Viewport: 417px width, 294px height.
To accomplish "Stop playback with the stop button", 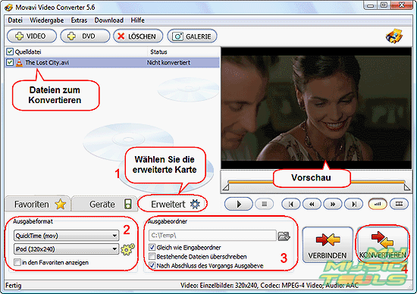I will pyautogui.click(x=264, y=204).
